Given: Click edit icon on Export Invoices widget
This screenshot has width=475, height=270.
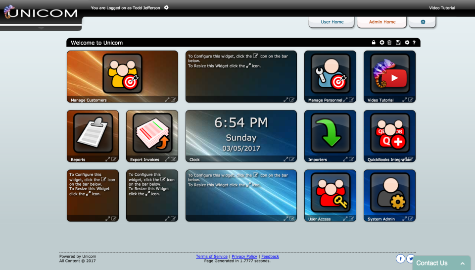Looking at the screenshot, I should [x=173, y=159].
